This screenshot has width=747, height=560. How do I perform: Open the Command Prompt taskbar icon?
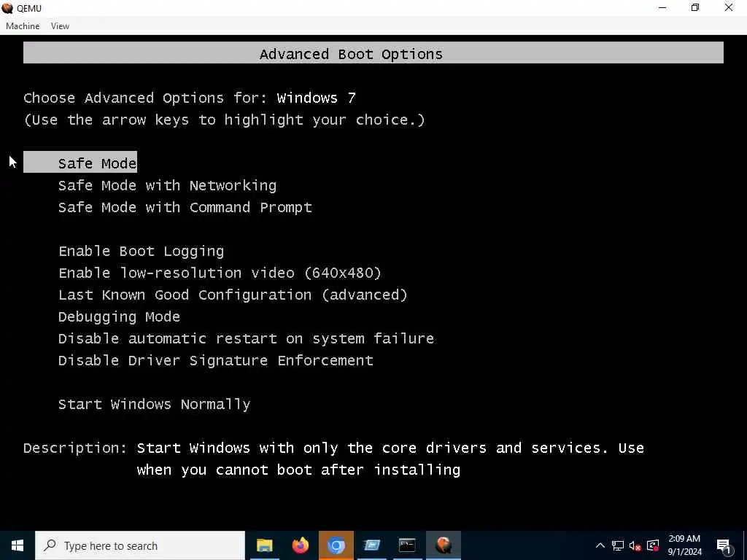407,545
